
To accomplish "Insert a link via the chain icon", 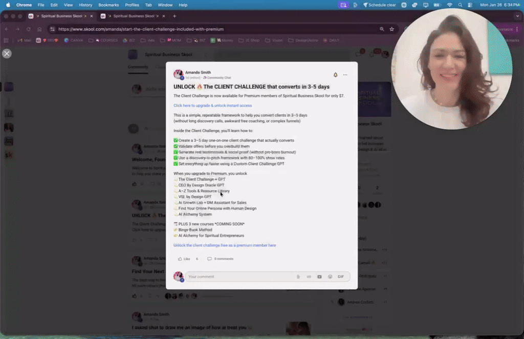I will point(309,277).
